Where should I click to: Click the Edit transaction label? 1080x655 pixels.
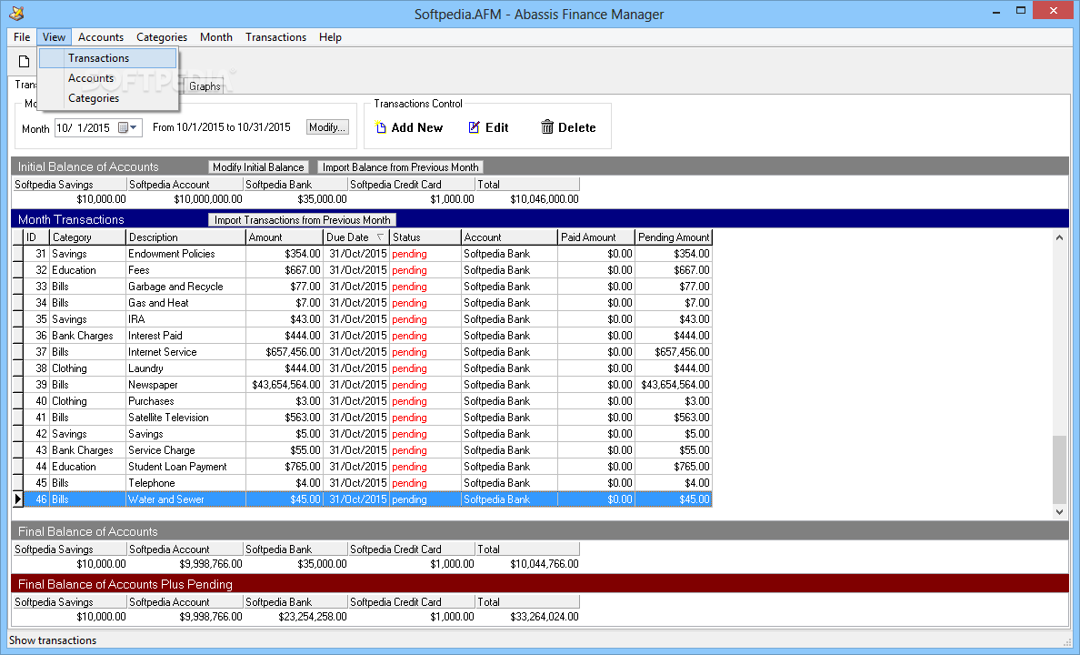tap(496, 127)
